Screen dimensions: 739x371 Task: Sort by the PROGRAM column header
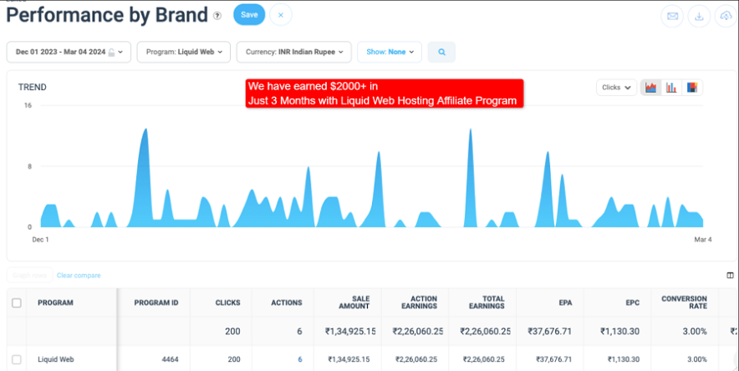[56, 302]
